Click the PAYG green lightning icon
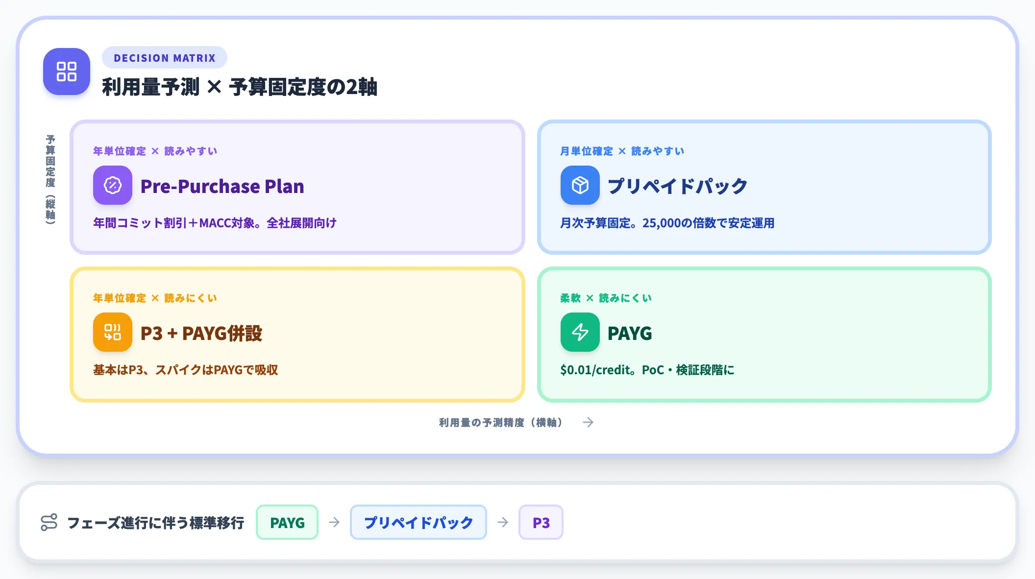 (580, 332)
